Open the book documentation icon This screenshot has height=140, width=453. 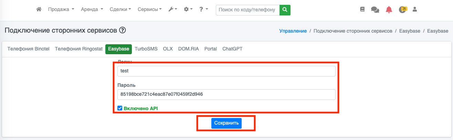[362, 10]
